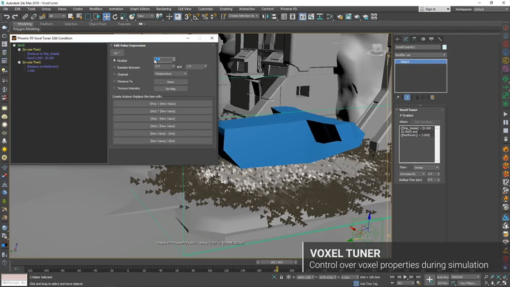Screen dimensions: 510x287
Task: Click the (this) * [New Value] button
Action: pyautogui.click(x=162, y=111)
